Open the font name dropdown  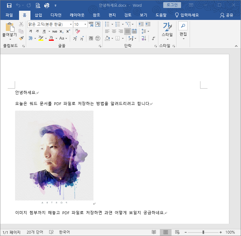(x=71, y=25)
